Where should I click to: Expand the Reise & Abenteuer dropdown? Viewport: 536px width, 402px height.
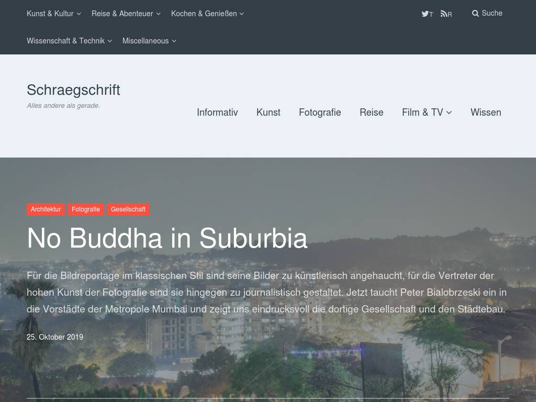(126, 14)
